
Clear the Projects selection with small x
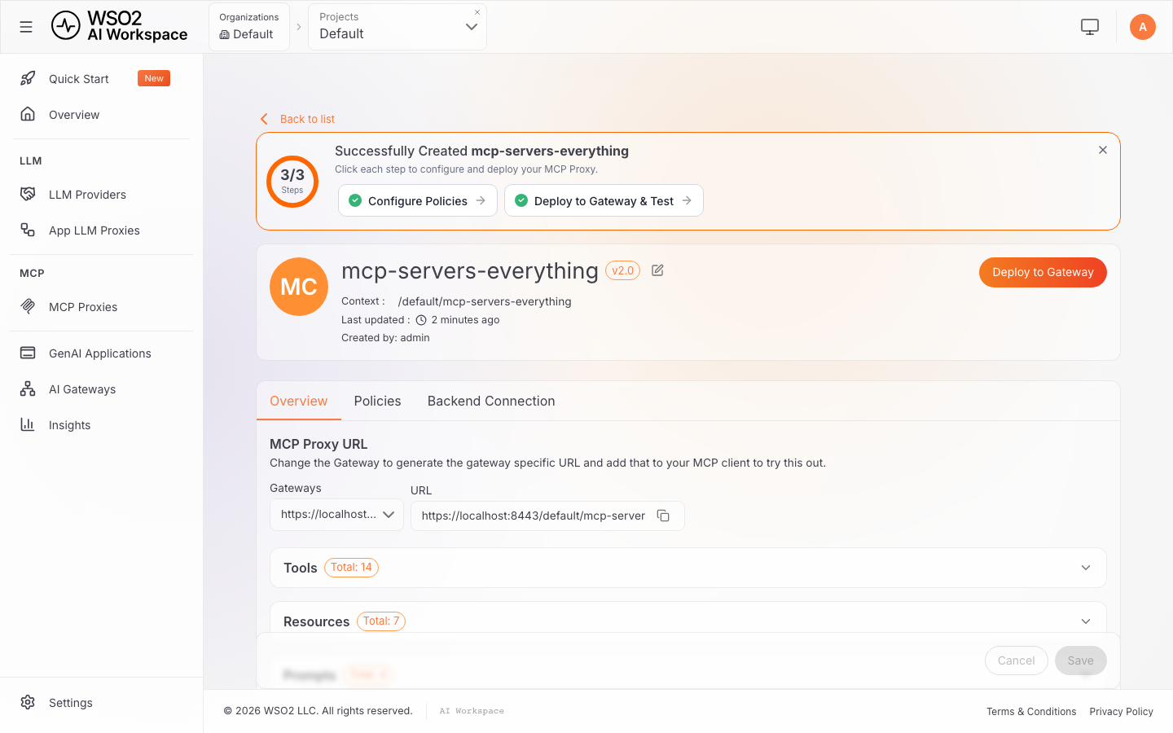[x=477, y=12]
